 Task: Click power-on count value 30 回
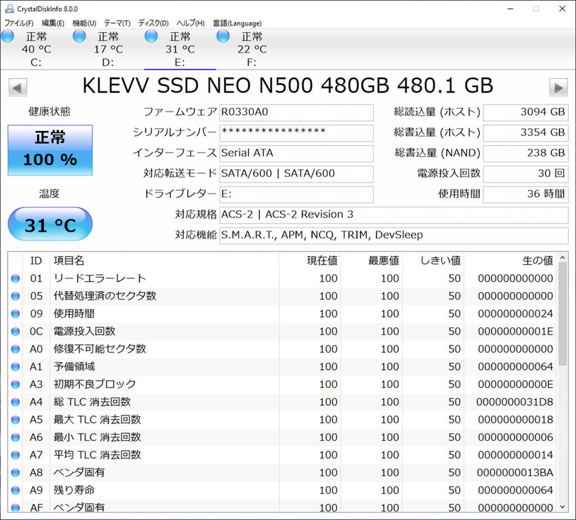(526, 174)
